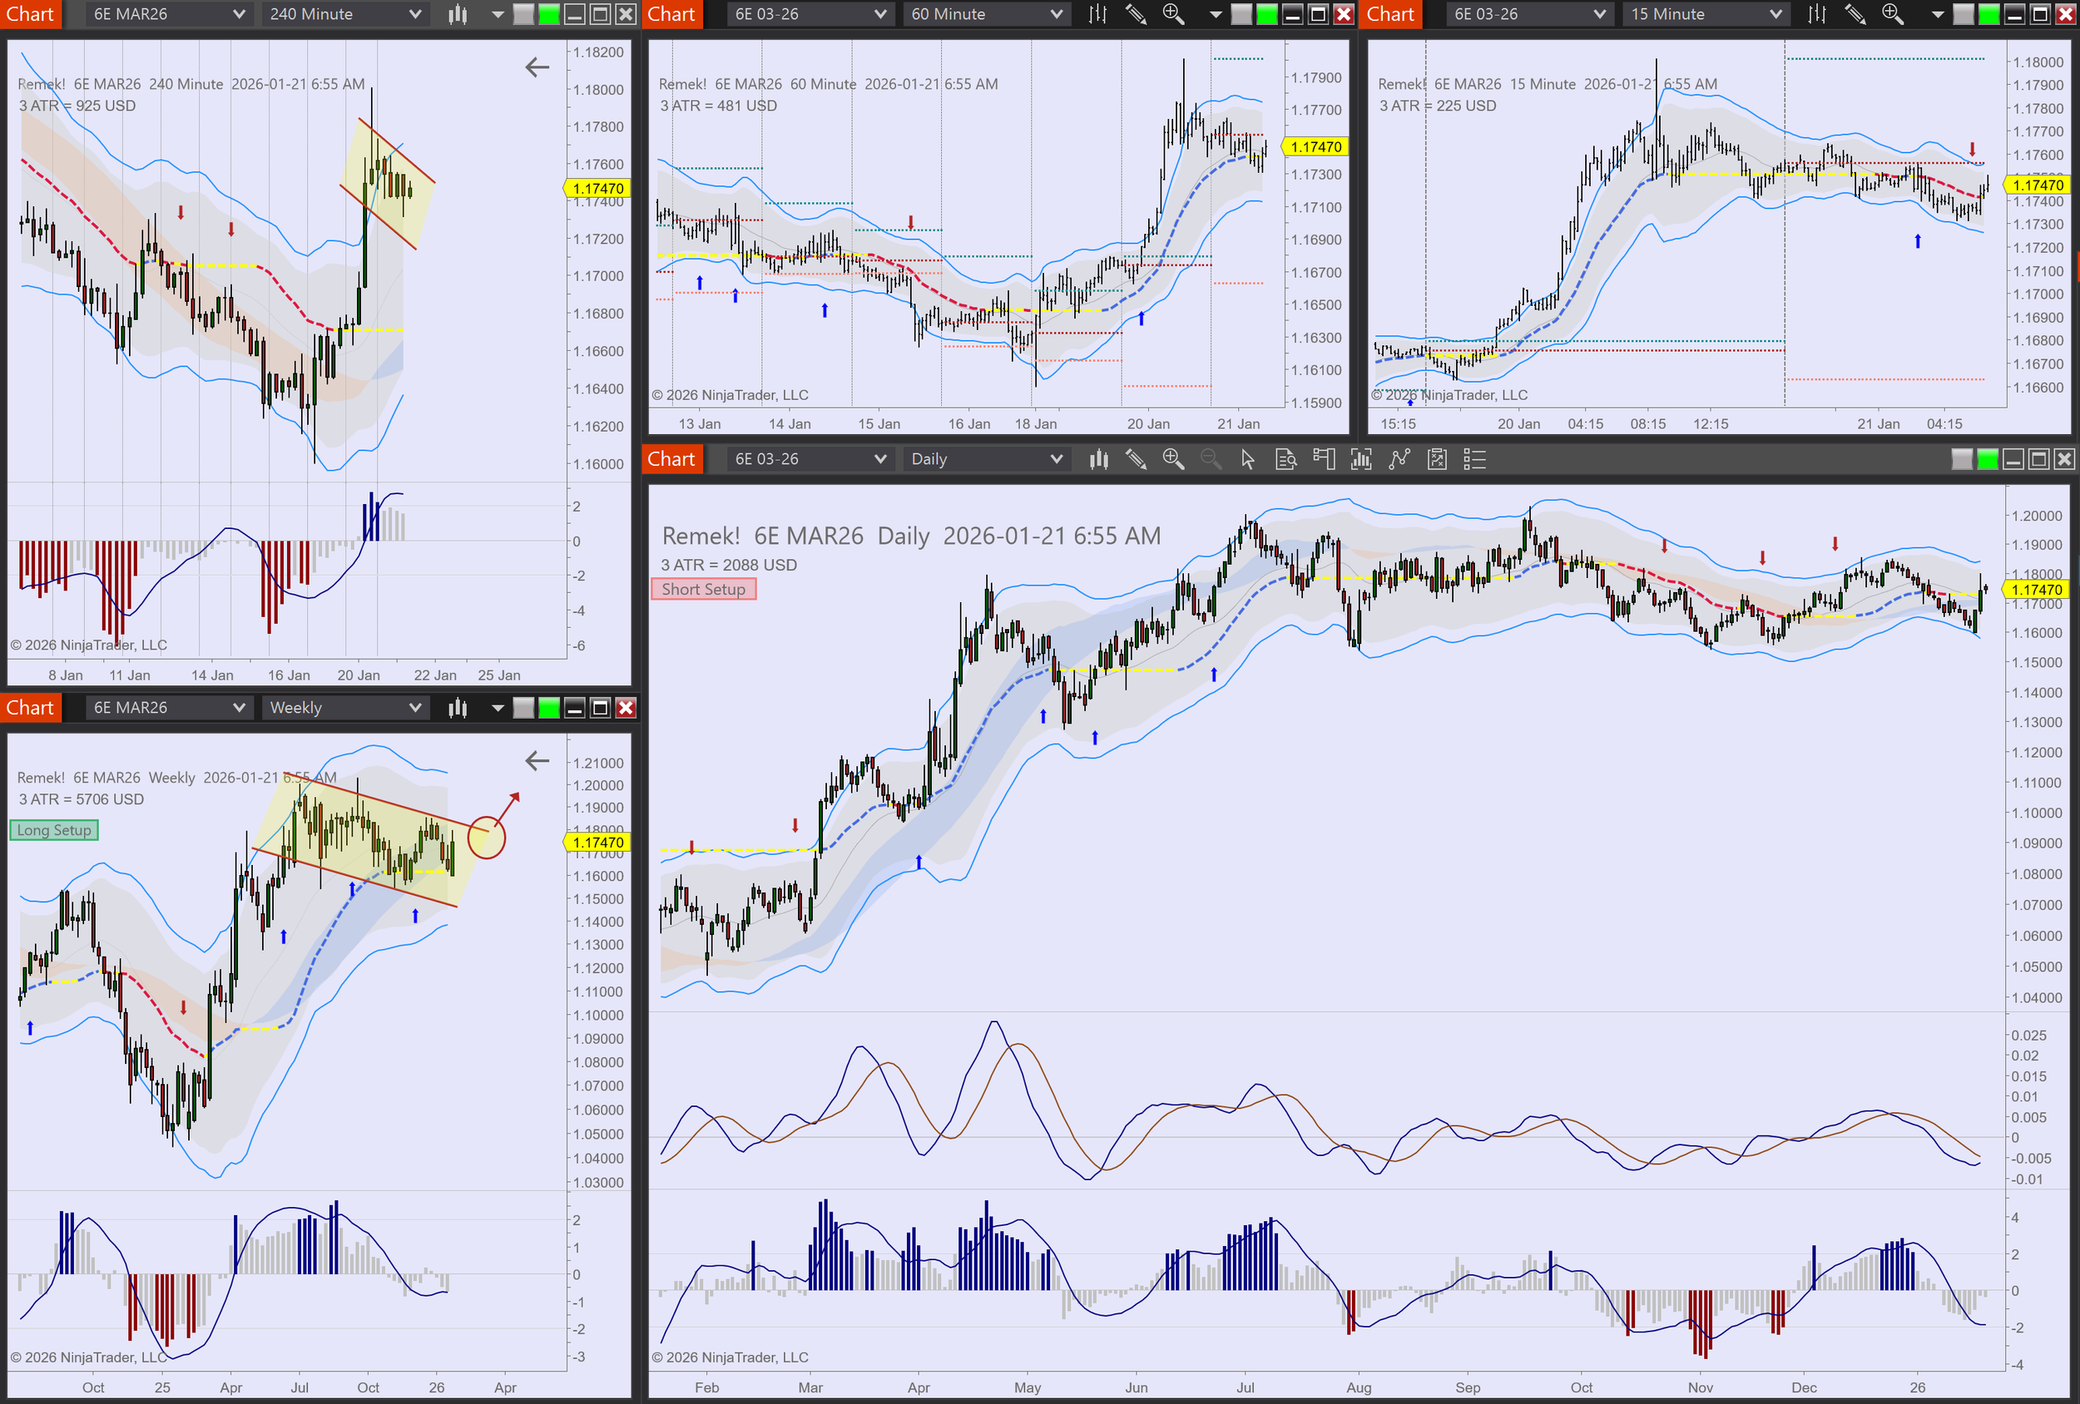Open Properties list icon in Daily toolbar
This screenshot has height=1404, width=2080.
pos(1474,459)
